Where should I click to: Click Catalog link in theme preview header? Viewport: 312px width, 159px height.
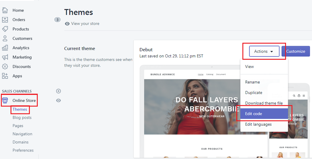(210, 74)
